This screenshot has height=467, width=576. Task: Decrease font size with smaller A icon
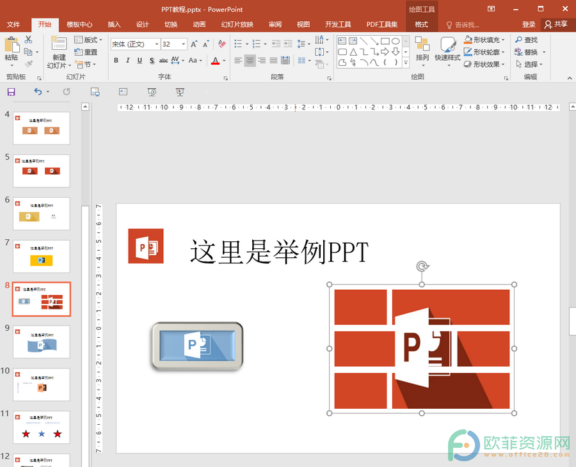(205, 44)
